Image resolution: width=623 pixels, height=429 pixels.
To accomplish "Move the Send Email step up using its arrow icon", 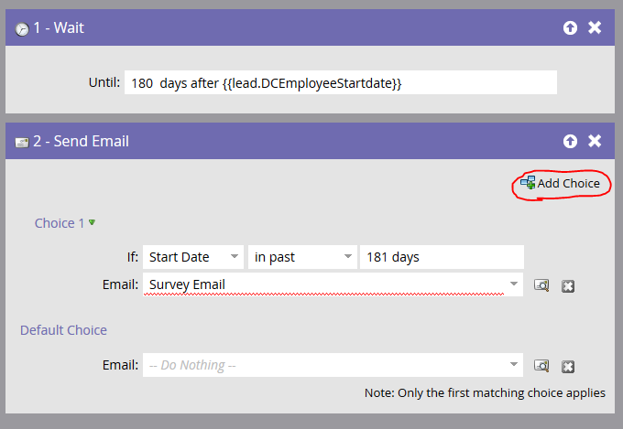I will pyautogui.click(x=570, y=141).
